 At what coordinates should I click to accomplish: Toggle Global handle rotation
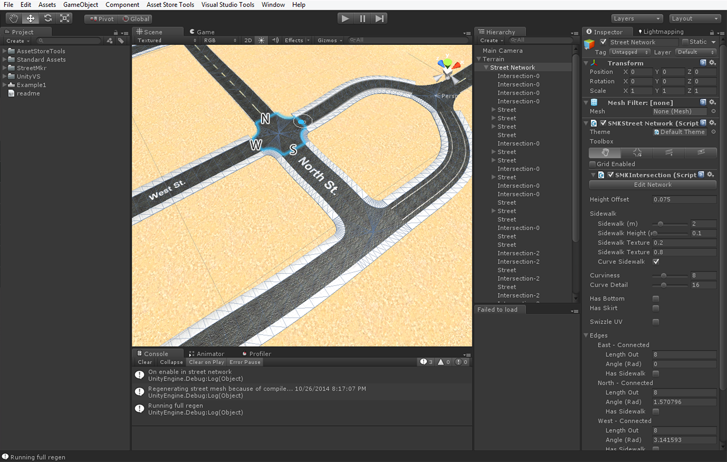(136, 18)
